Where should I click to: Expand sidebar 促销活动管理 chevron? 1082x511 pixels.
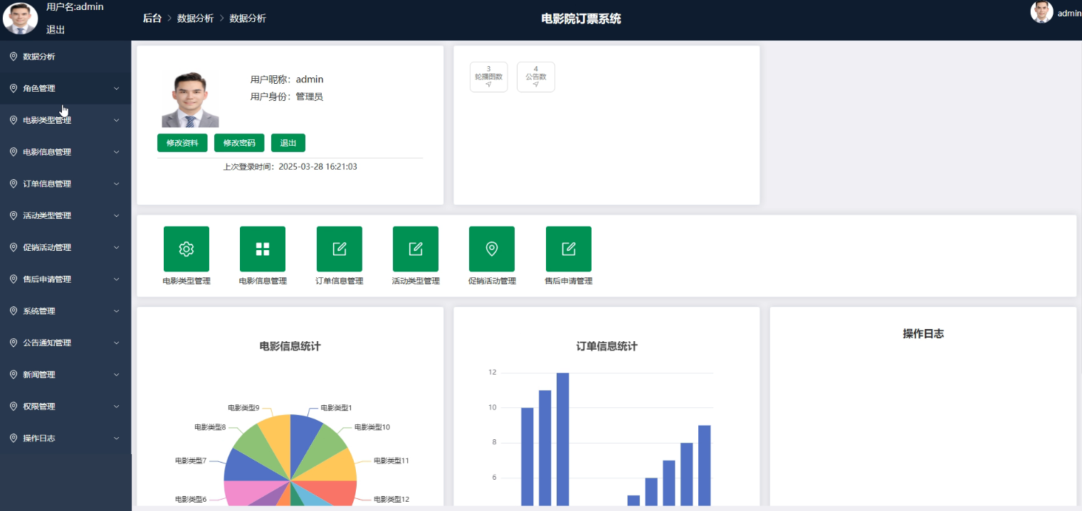[117, 247]
